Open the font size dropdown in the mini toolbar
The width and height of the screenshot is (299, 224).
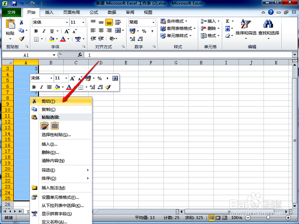pyautogui.click(x=66, y=78)
